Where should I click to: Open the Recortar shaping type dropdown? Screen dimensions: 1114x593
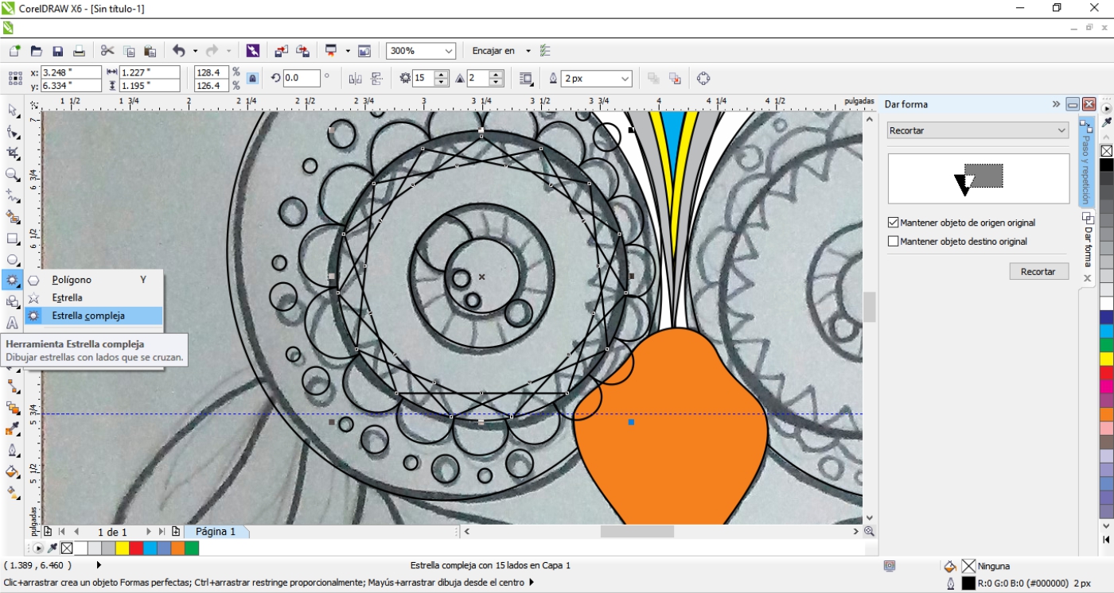click(1061, 130)
